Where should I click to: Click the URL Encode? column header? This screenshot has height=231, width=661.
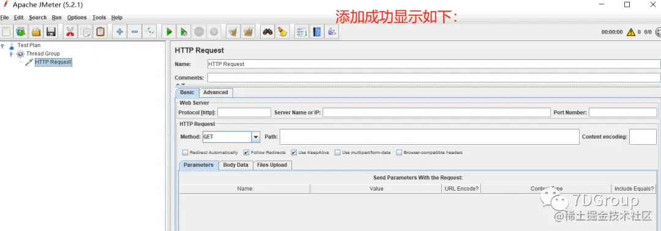[461, 188]
